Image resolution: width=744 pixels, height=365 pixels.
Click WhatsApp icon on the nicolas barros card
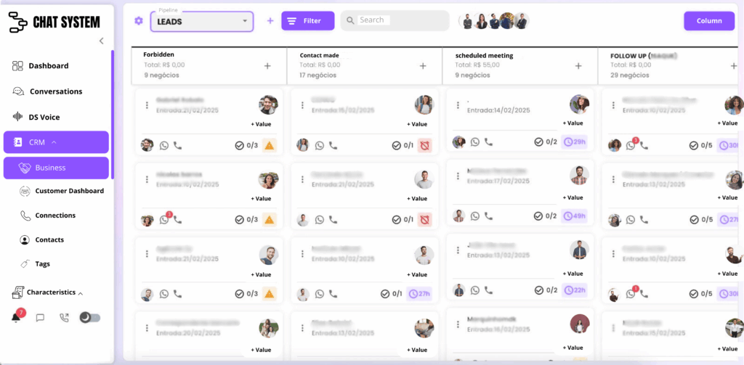[164, 220]
